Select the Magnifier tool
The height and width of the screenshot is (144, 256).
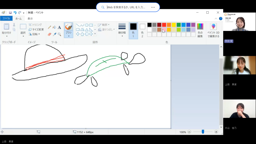(x=59, y=34)
